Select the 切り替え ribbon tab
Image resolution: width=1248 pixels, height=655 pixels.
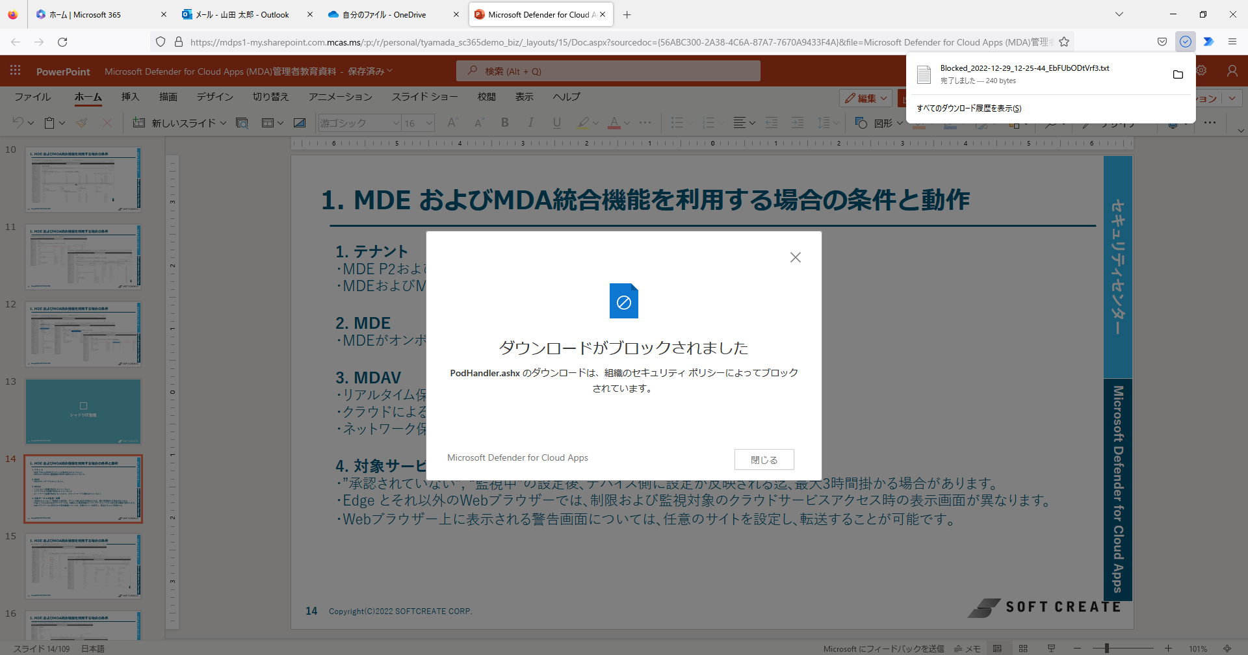click(270, 97)
